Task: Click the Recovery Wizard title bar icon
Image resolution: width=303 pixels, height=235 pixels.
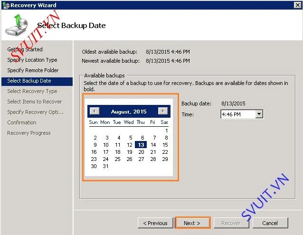Action: point(6,5)
